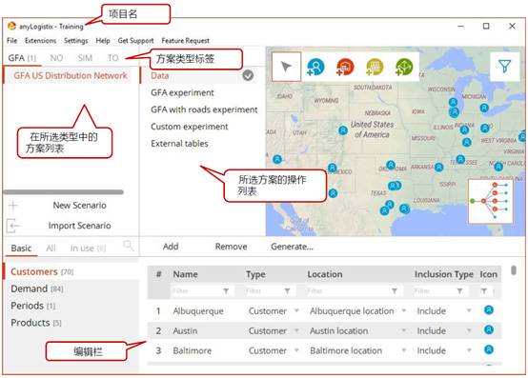Click Icon column filter funnel icon
Screen dimensions: 528x378
tap(484, 291)
